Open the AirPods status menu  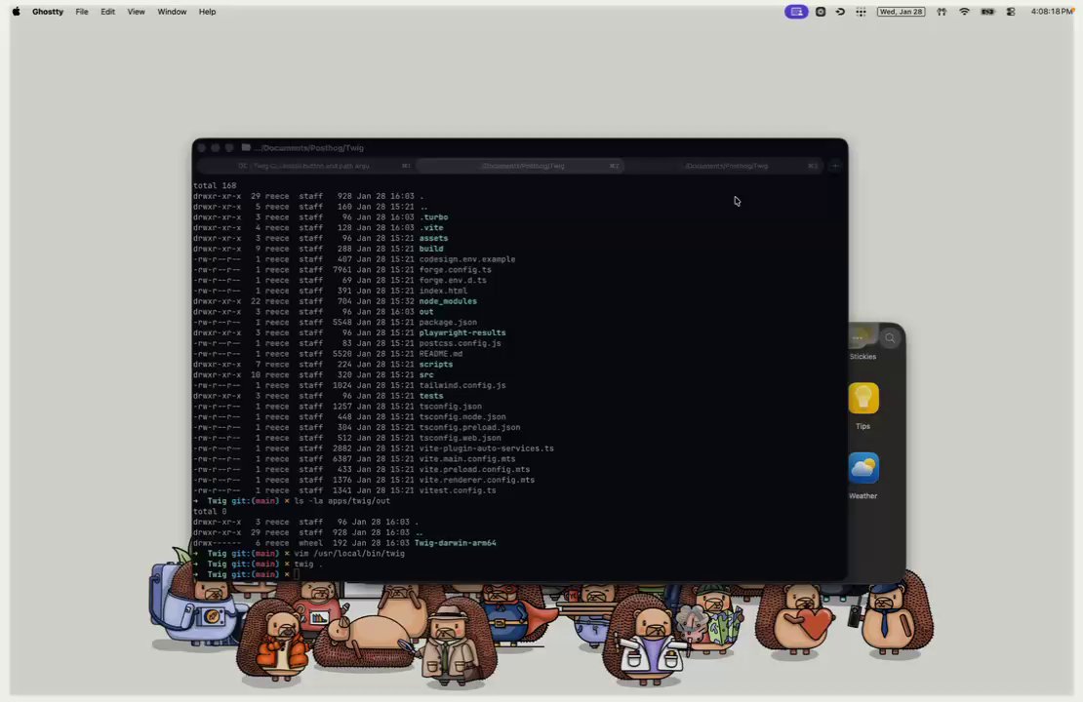pos(942,12)
